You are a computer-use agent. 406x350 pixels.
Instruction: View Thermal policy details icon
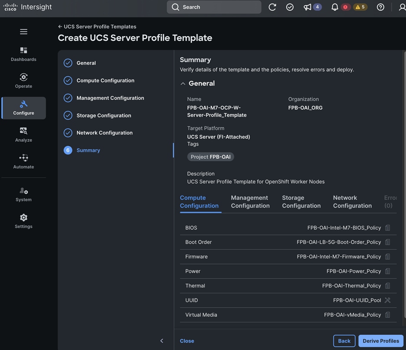(387, 286)
